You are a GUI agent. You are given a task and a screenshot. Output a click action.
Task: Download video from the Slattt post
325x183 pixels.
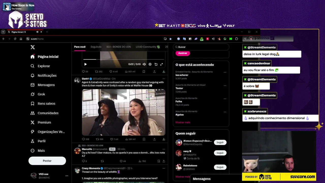pyautogui.click(x=164, y=139)
